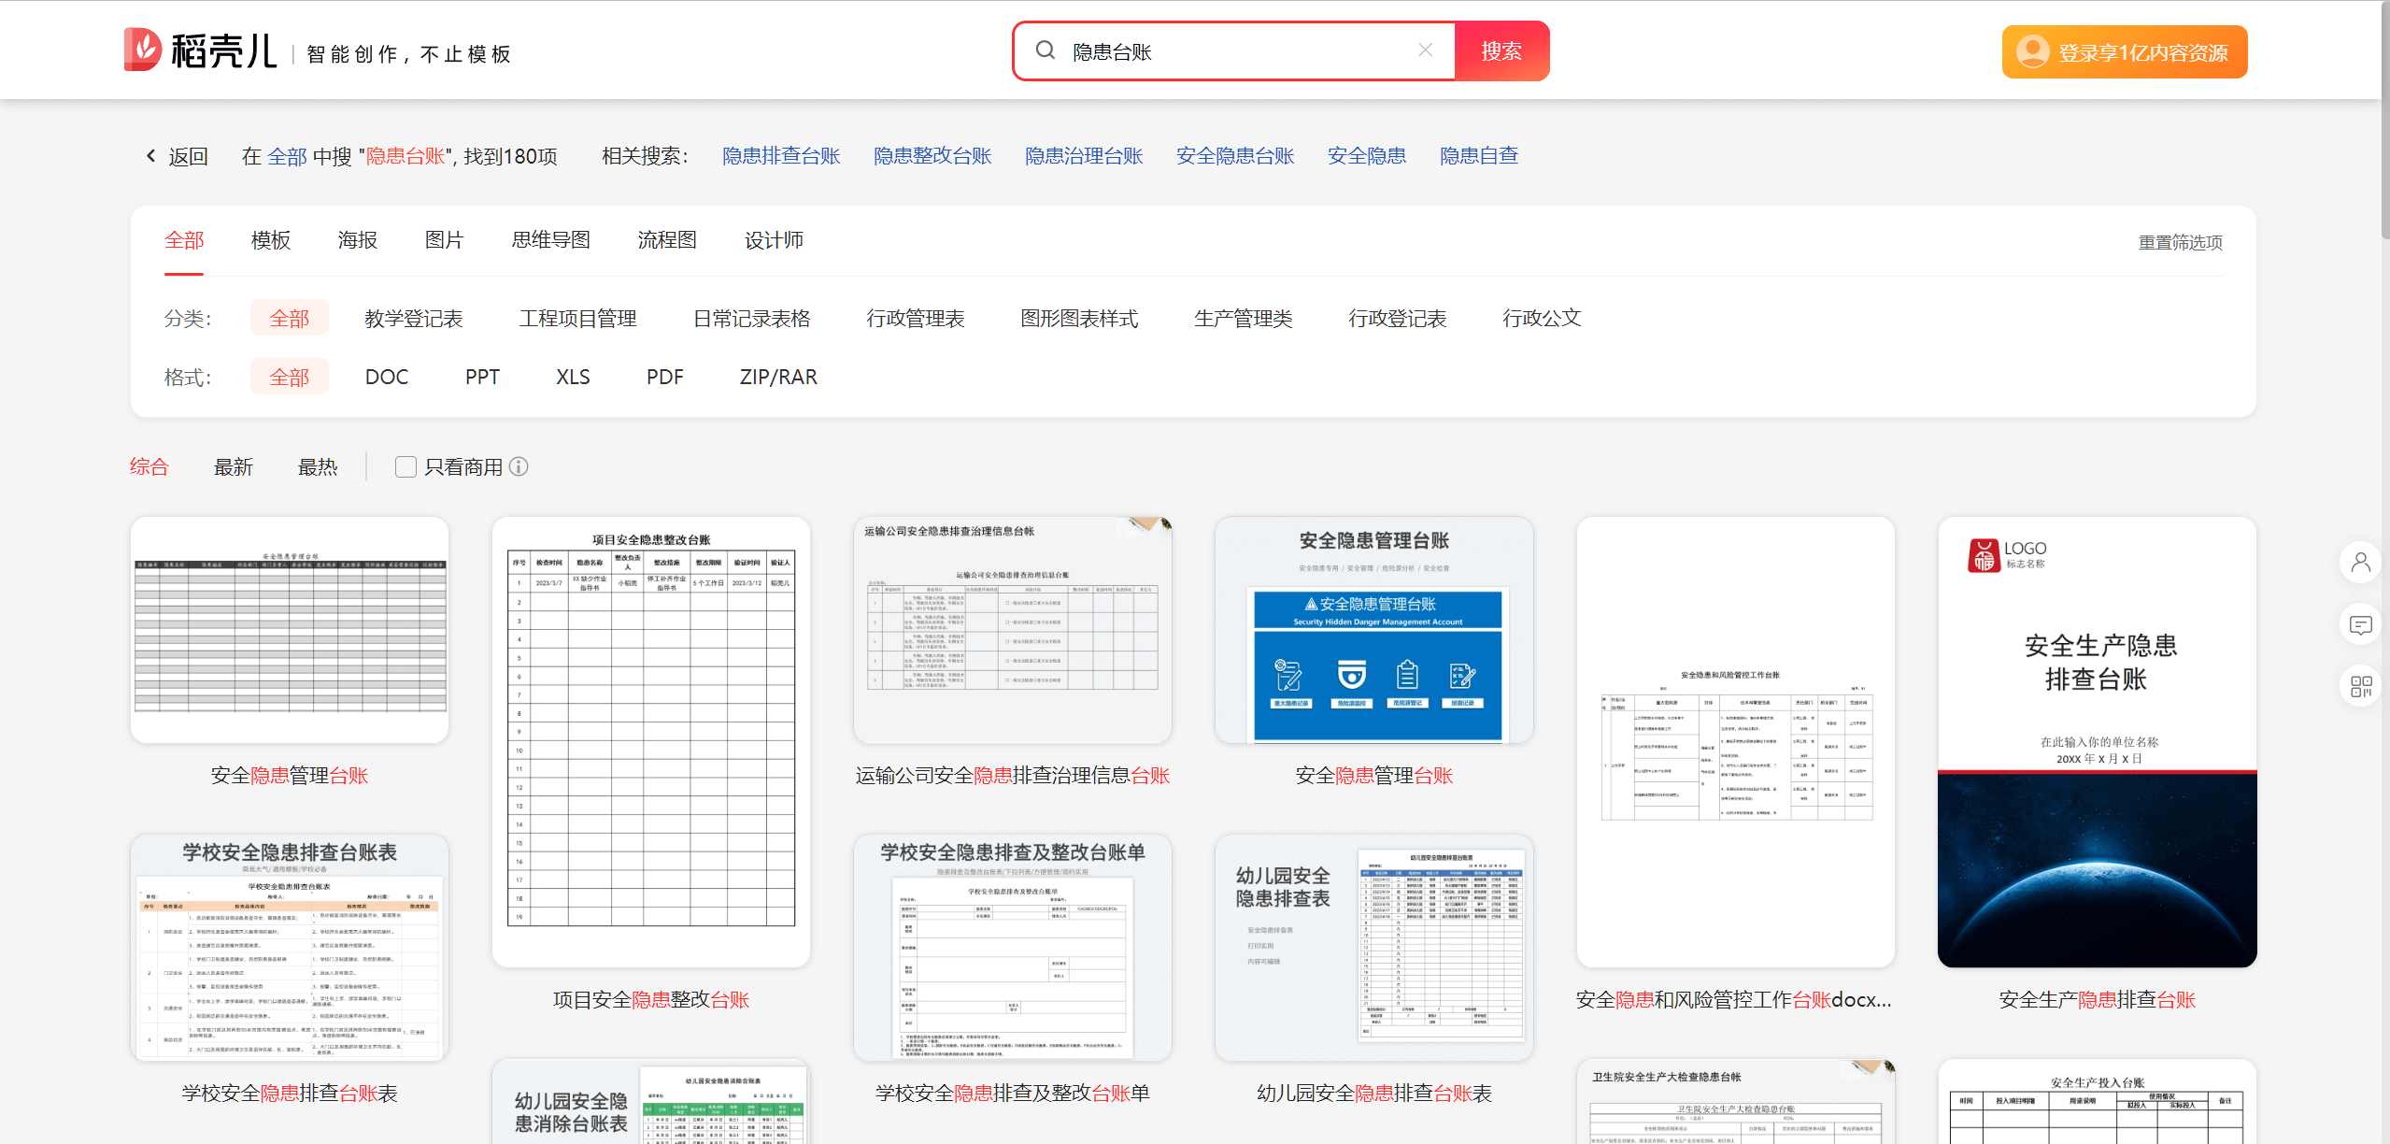Open the 学校安全隐患排查台账表 thumbnail
This screenshot has width=2390, height=1144.
290,948
